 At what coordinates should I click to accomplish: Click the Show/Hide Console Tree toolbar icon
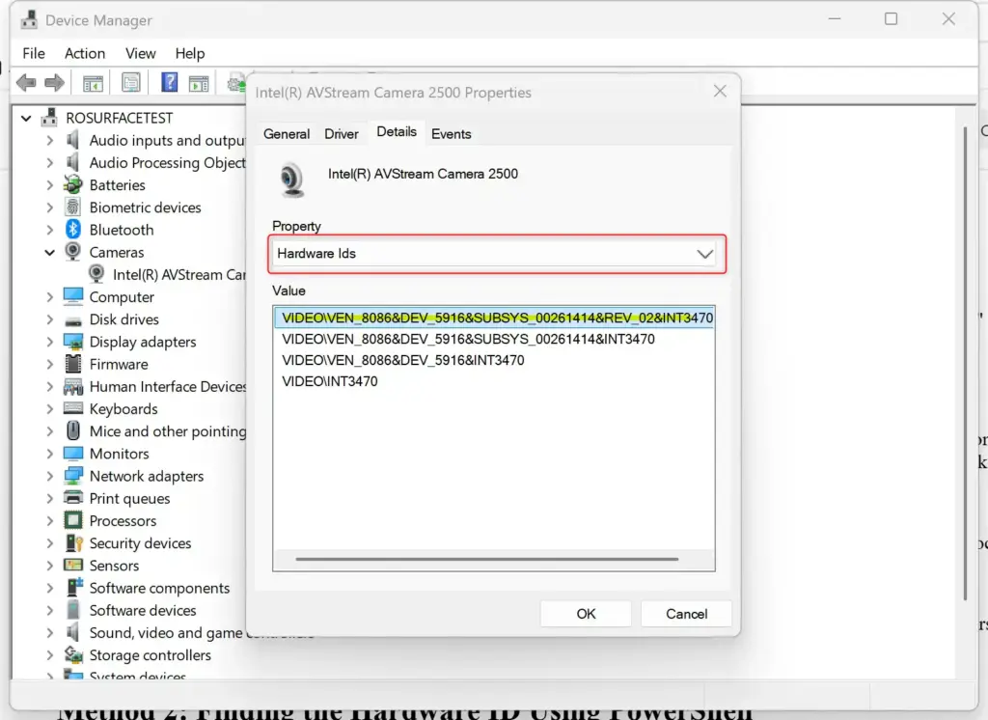(93, 83)
